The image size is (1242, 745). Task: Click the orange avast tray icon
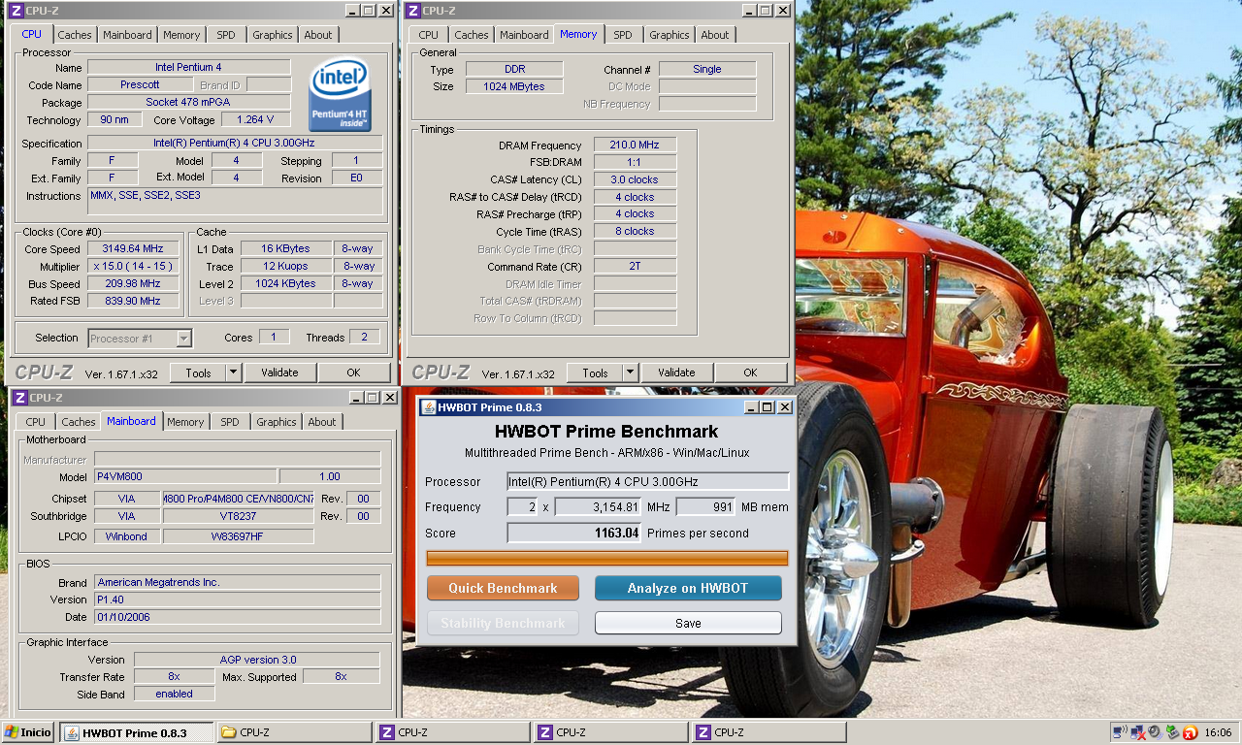click(x=1190, y=732)
